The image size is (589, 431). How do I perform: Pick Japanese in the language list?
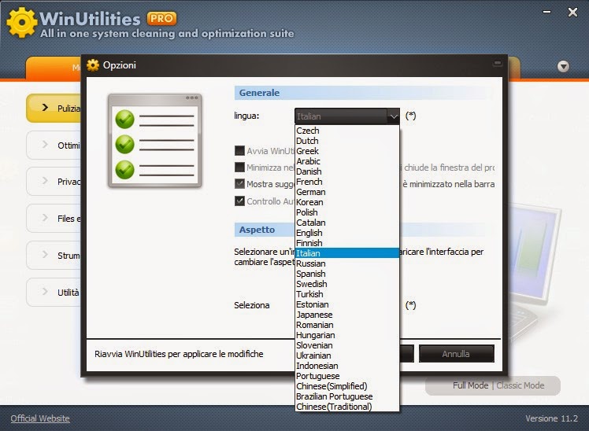click(x=346, y=315)
